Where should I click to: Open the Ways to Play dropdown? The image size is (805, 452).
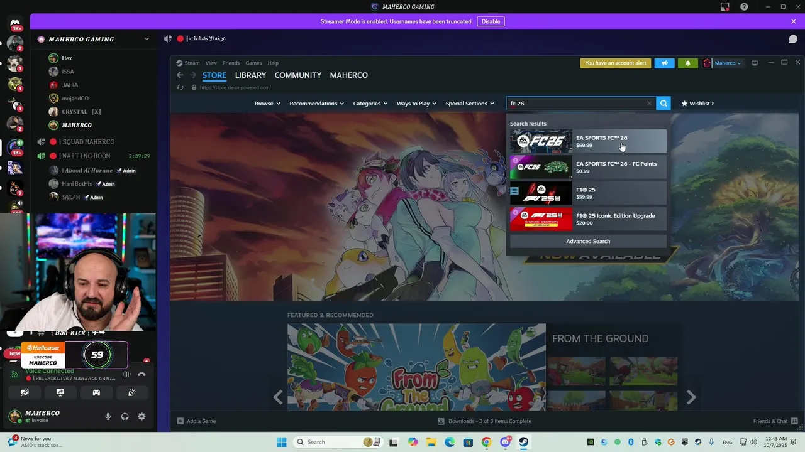pos(416,104)
